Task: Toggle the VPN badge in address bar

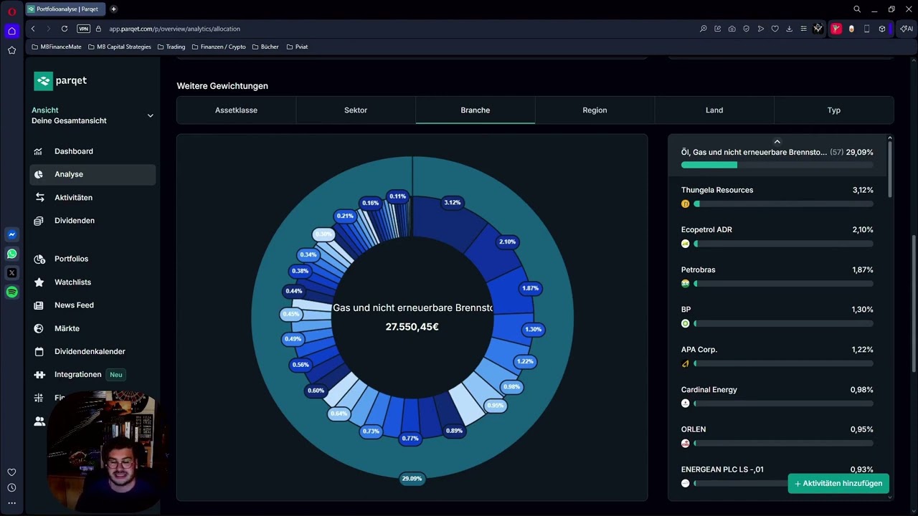Action: coord(83,29)
